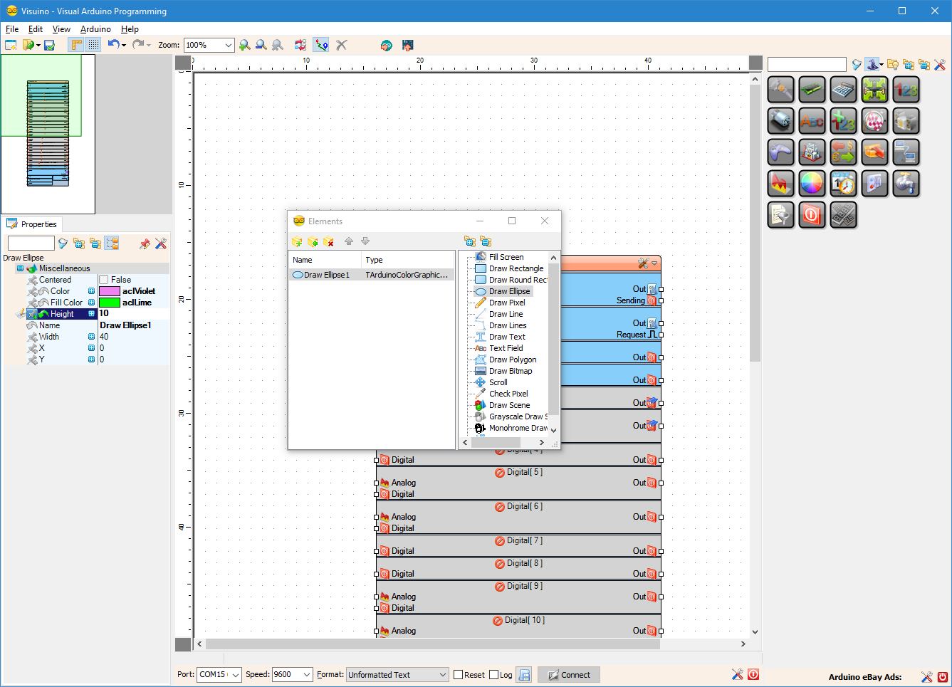Add a new element in the Elements window
Viewport: 952px width, 687px height.
coord(297,241)
